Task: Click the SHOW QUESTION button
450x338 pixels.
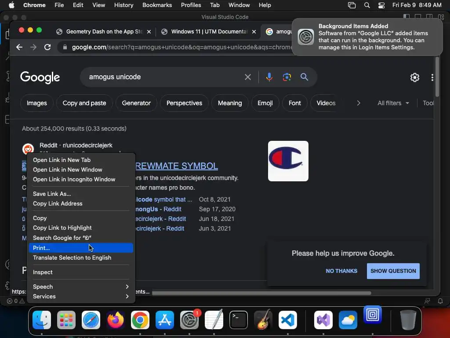Action: pos(393,271)
